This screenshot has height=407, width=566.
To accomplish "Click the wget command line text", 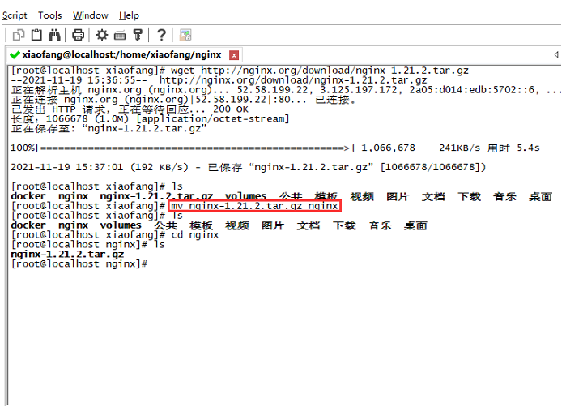I will [320, 71].
